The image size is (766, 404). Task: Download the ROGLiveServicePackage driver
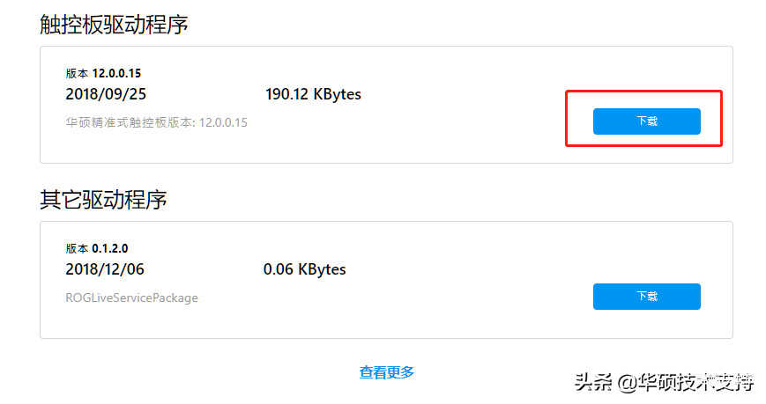click(x=647, y=296)
